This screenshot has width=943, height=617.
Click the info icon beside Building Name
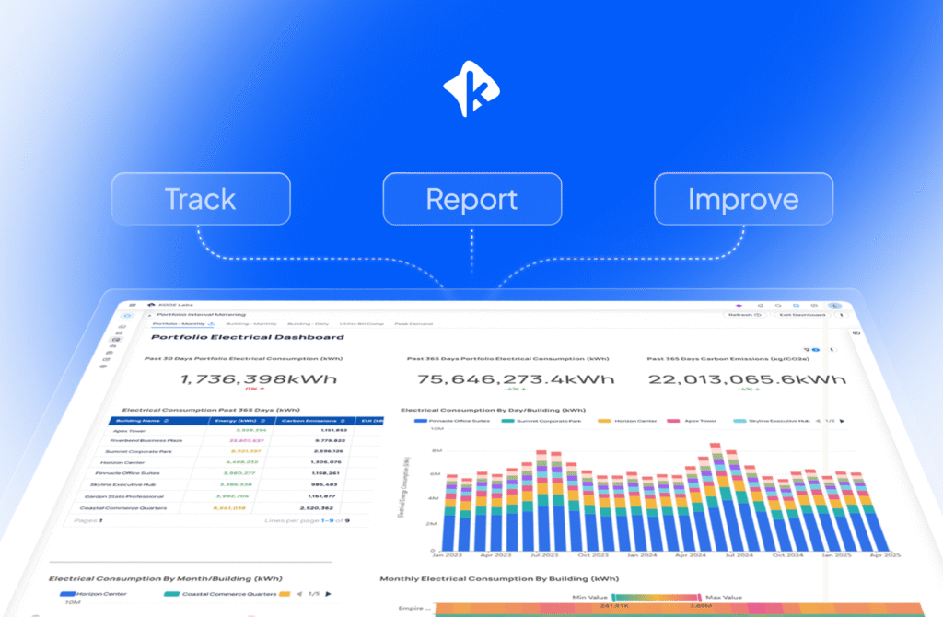point(166,420)
